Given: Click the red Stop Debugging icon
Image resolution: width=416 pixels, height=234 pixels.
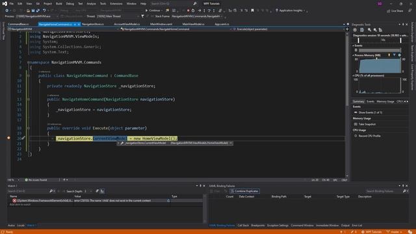Looking at the screenshot, I should coord(188,10).
